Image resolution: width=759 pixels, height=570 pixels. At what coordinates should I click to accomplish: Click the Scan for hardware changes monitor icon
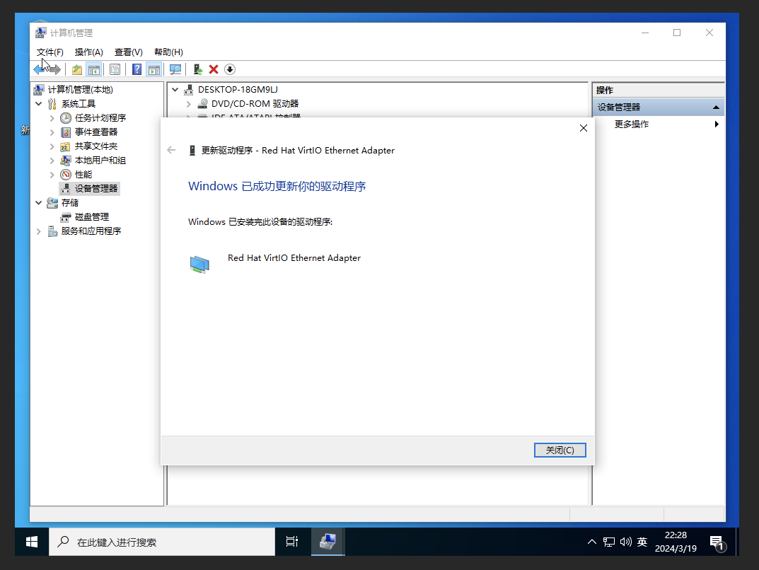pos(175,69)
